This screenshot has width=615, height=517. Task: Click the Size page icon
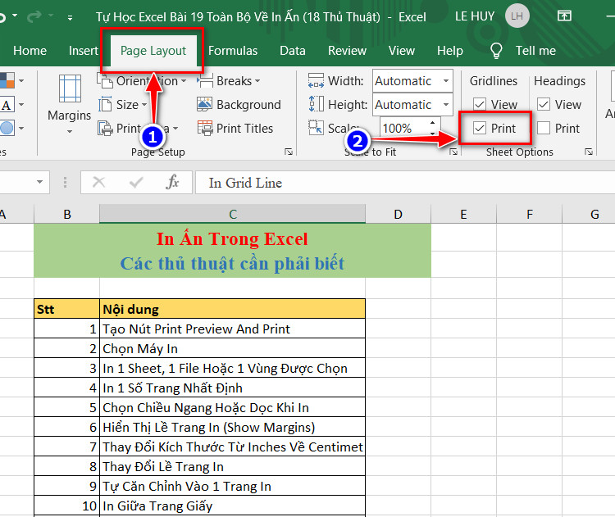[105, 105]
